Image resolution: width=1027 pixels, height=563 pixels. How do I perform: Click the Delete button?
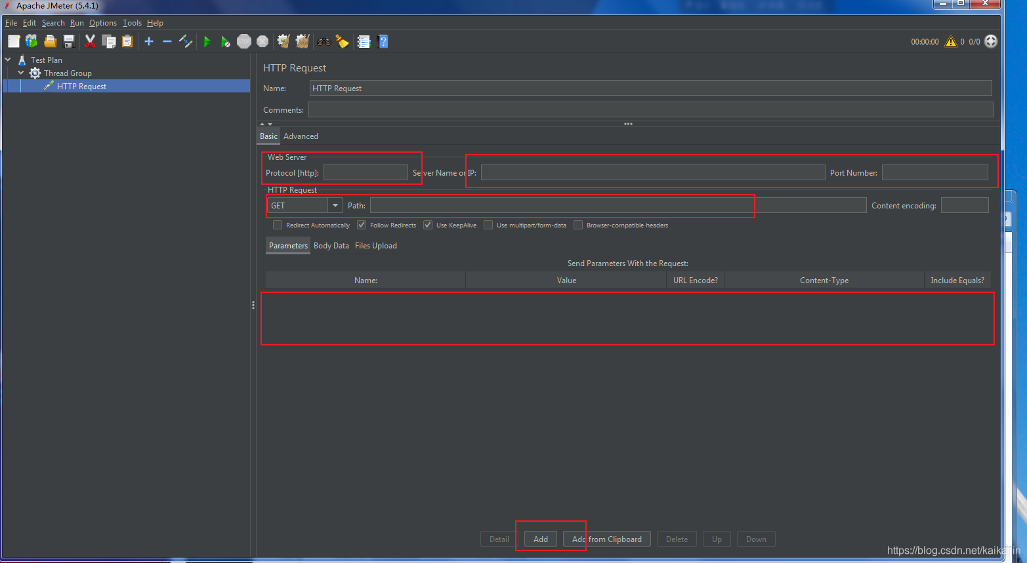(677, 539)
